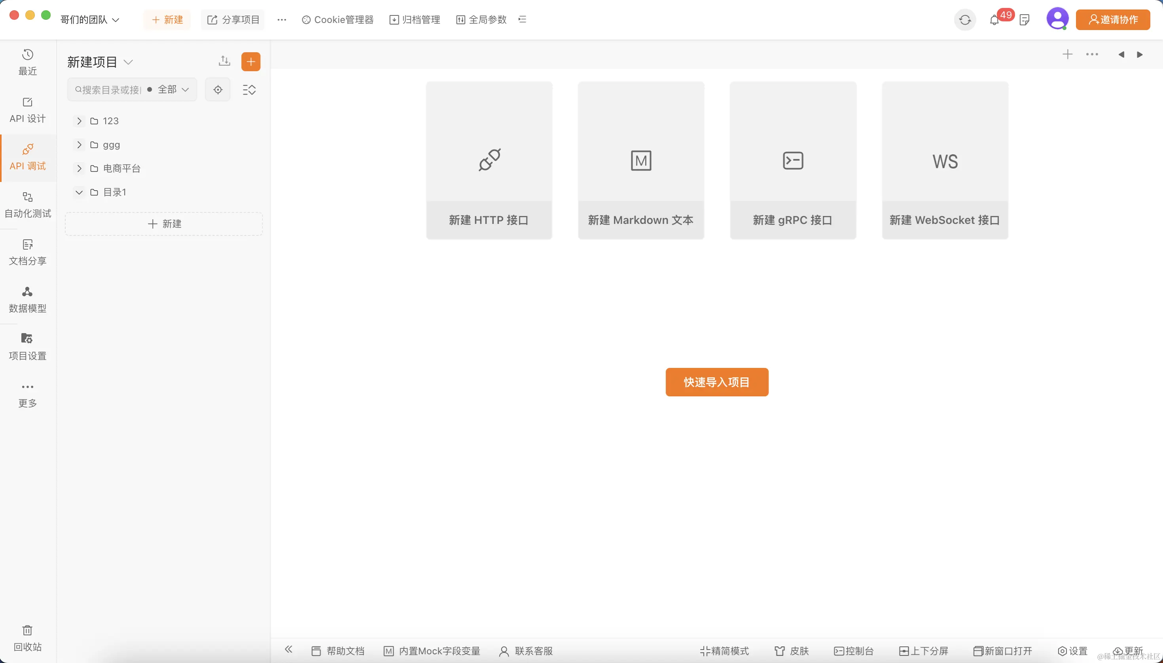Screen dimensions: 1163x663
Task: Click the 快速导入项目 button
Action: click(x=717, y=382)
